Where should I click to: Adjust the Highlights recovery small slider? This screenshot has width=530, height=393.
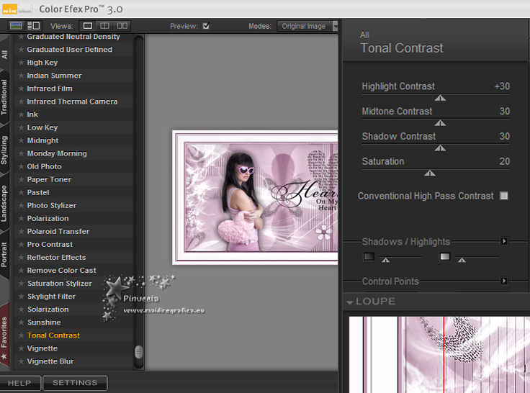pos(462,260)
